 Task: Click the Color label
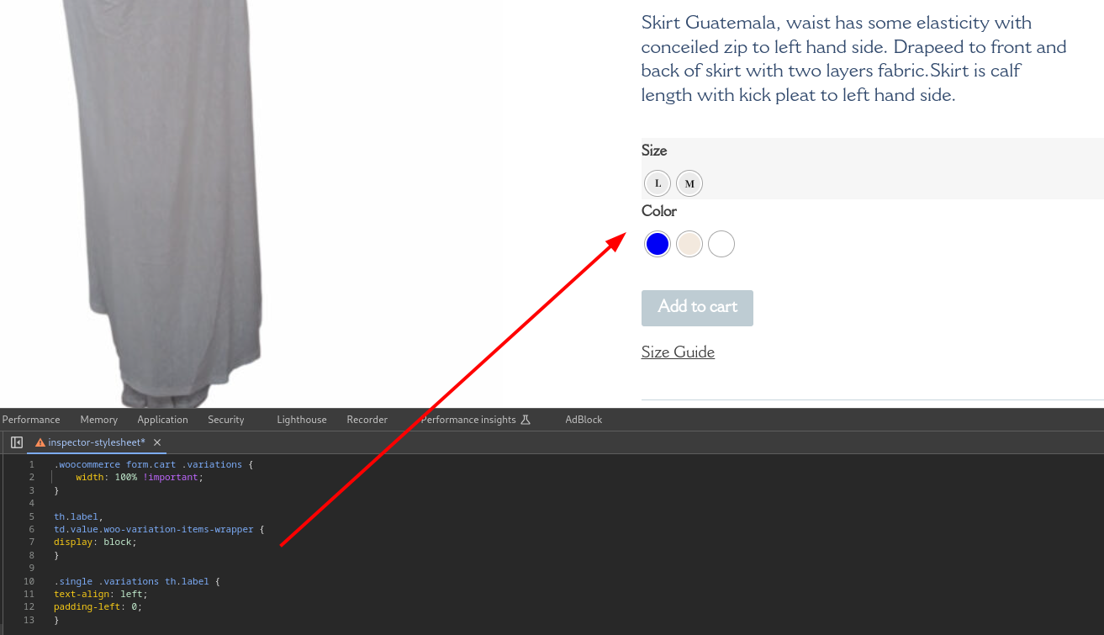click(659, 211)
